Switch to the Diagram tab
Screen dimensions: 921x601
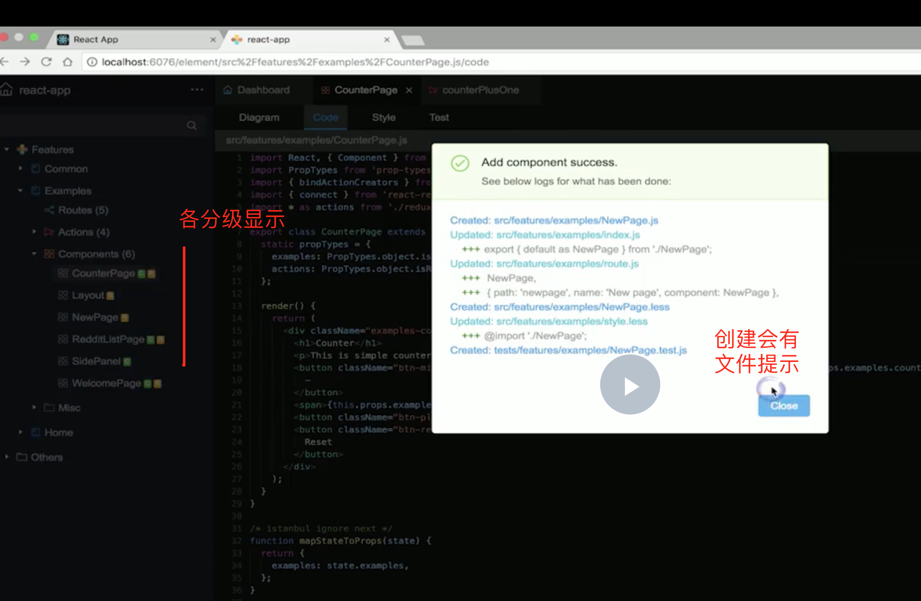259,118
